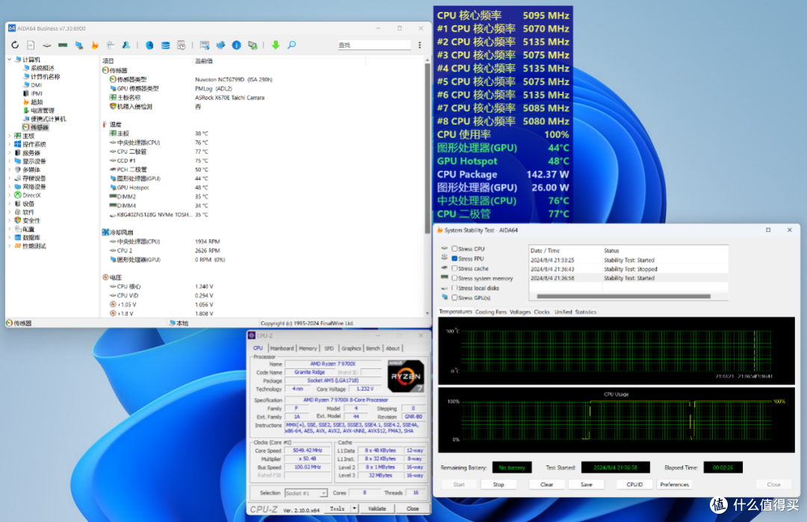Open the Bench tab in CPU-Z
Screen dimensions: 807x522
(x=373, y=349)
